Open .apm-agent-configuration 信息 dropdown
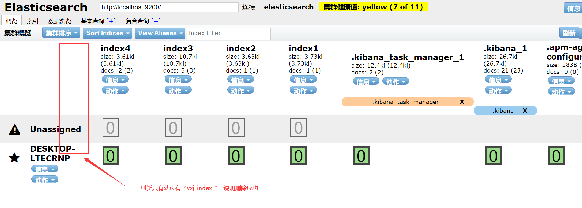The width and height of the screenshot is (582, 208). point(561,81)
